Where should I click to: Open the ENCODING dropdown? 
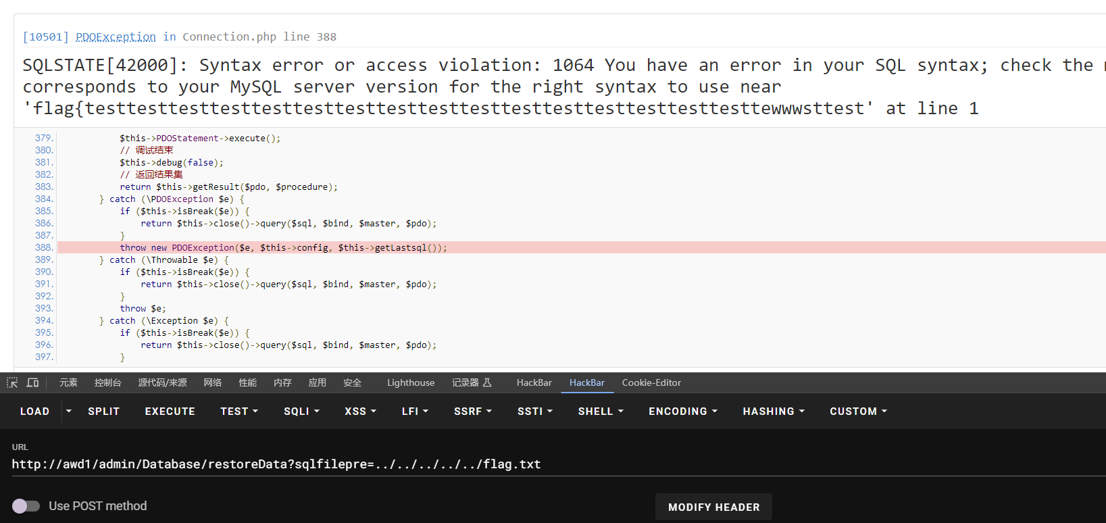683,411
